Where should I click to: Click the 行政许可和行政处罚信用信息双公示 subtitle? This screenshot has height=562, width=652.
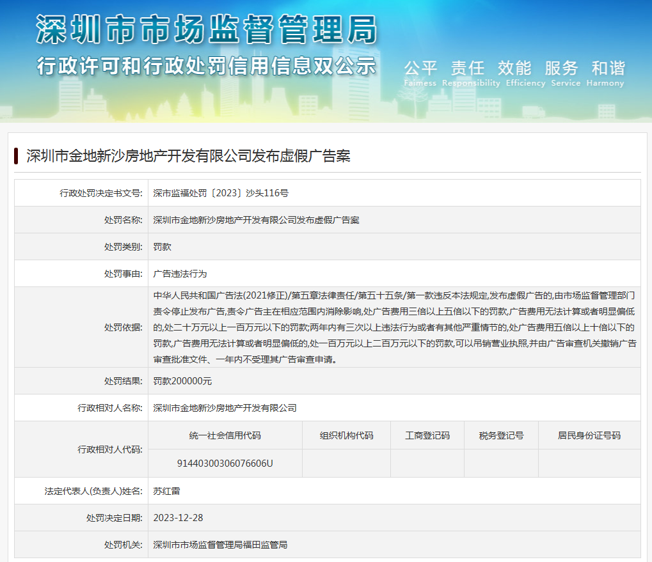click(206, 66)
